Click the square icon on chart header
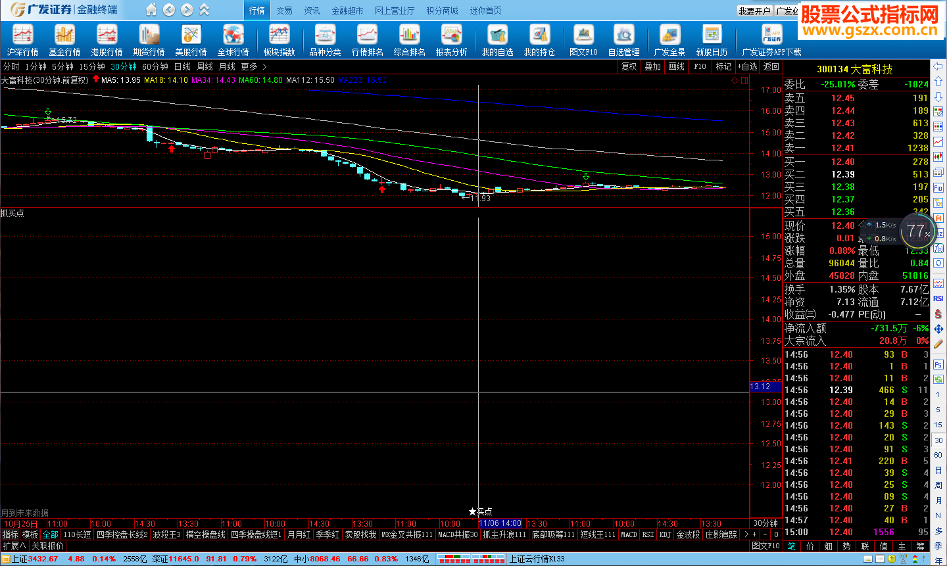947x566 pixels. click(x=744, y=80)
